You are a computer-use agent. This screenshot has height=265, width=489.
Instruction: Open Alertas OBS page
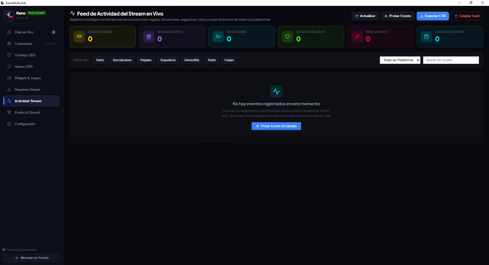31,67
